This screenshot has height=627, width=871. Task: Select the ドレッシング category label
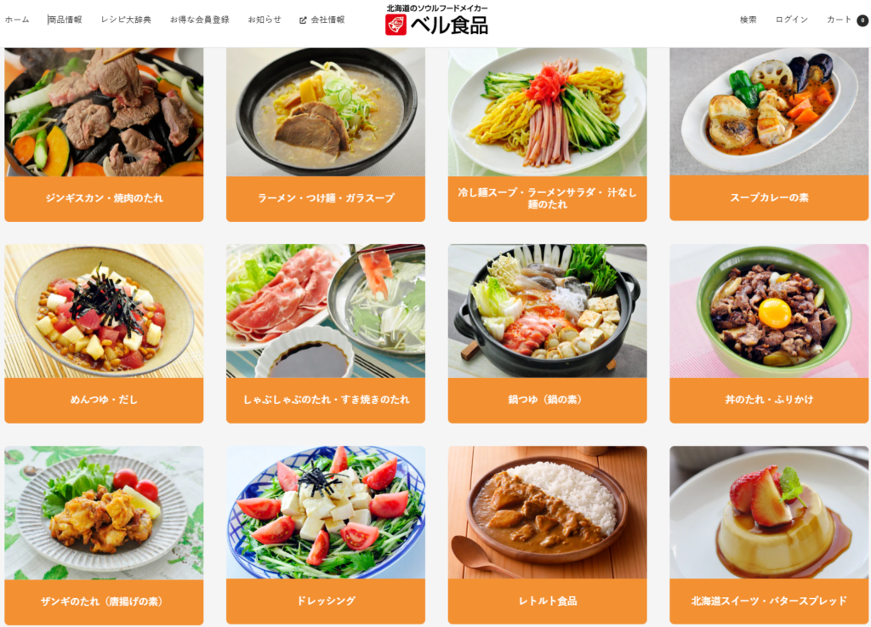point(326,601)
